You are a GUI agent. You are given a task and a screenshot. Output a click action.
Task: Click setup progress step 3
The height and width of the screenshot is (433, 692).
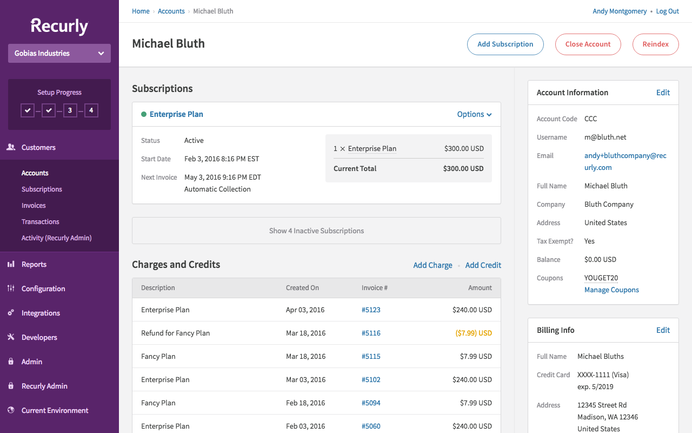(70, 110)
